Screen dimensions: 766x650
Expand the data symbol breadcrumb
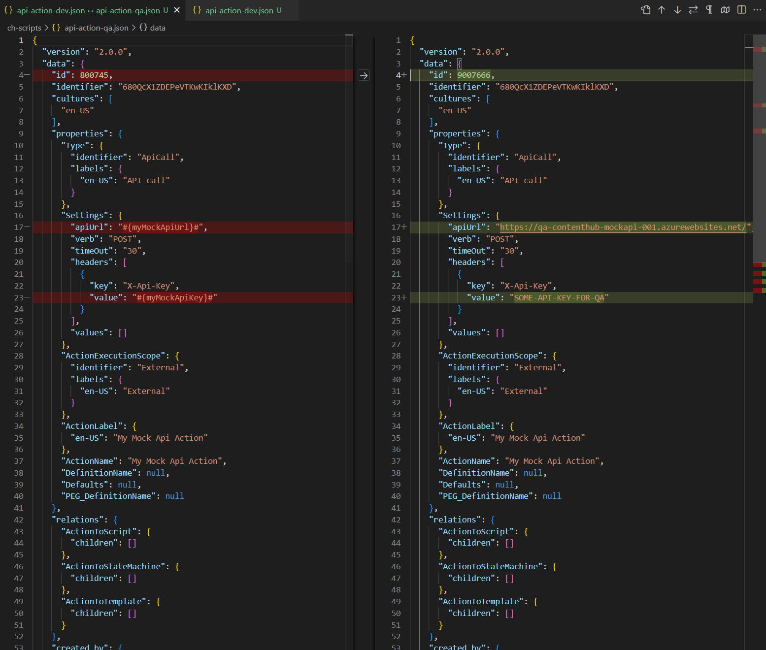tap(157, 28)
